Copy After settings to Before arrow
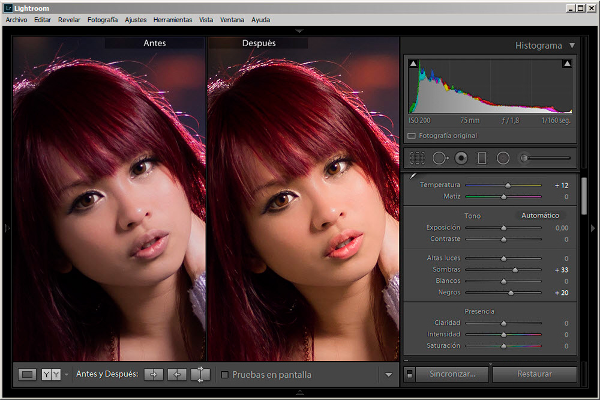 [x=177, y=374]
